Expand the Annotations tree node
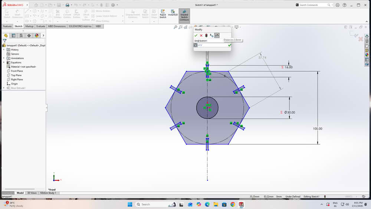This screenshot has width=371, height=209. coord(4,58)
